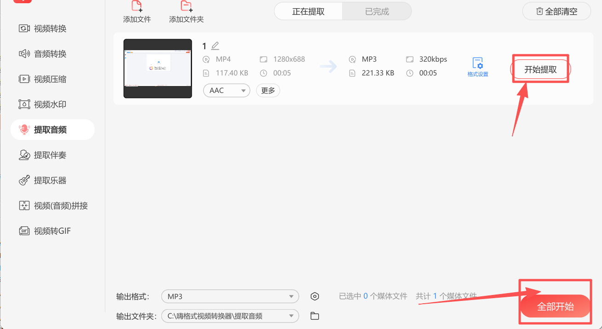
Task: Click the 视频转GIF icon
Action: (x=24, y=231)
